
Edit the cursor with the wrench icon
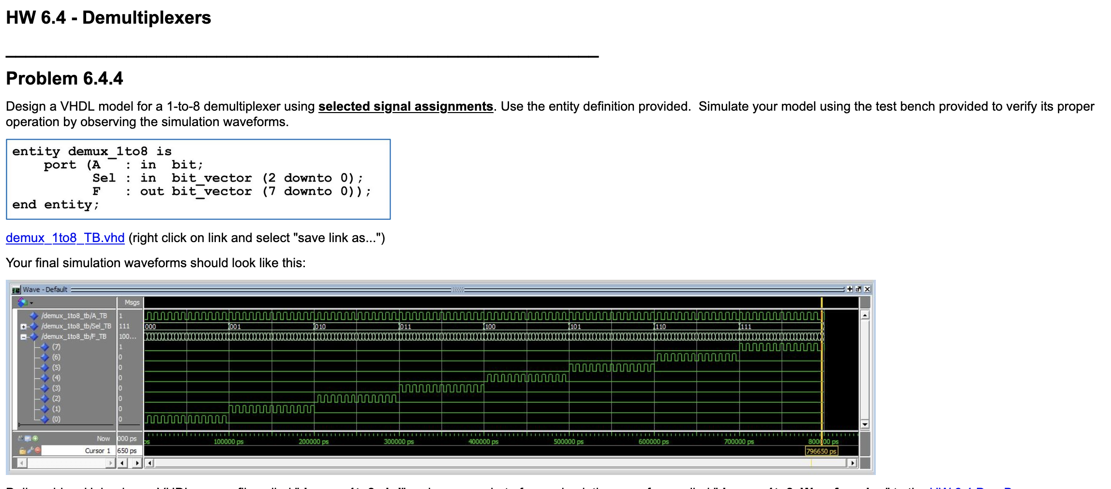[x=30, y=450]
